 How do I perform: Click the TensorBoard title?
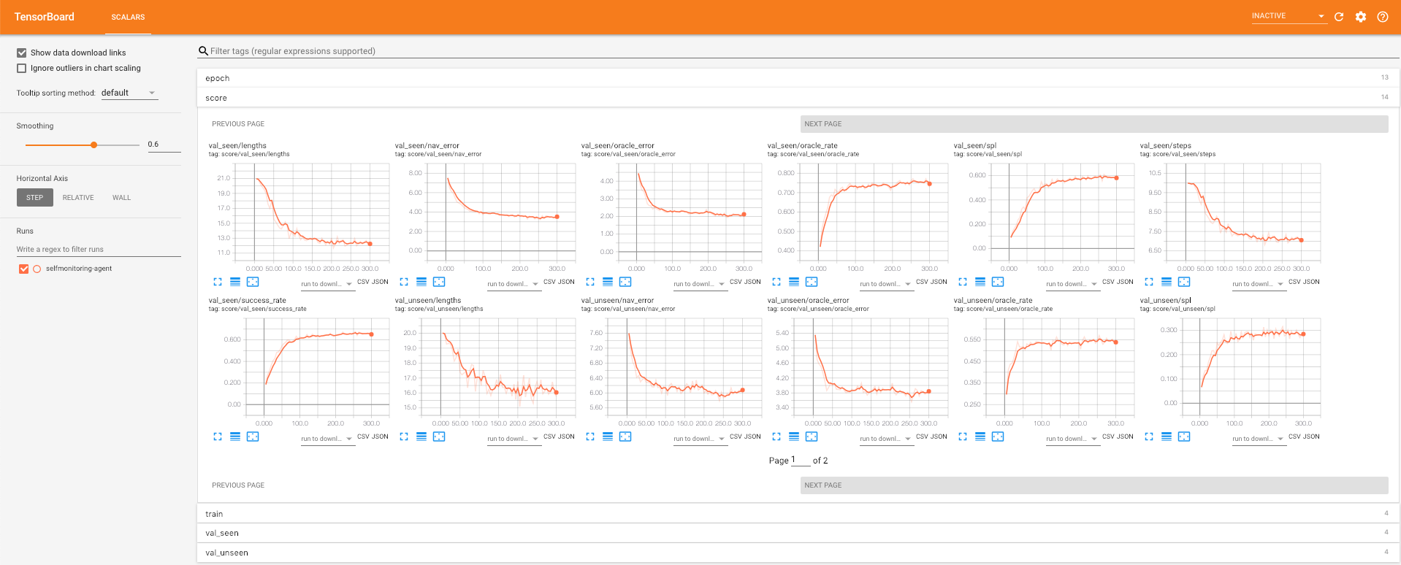click(x=45, y=17)
